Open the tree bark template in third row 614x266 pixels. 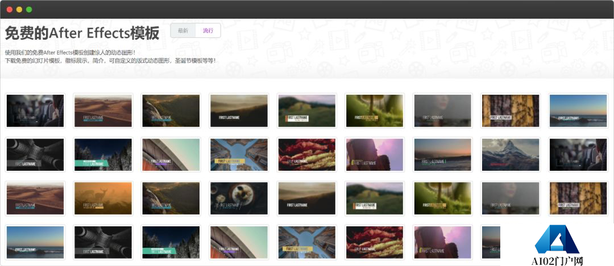(x=579, y=198)
